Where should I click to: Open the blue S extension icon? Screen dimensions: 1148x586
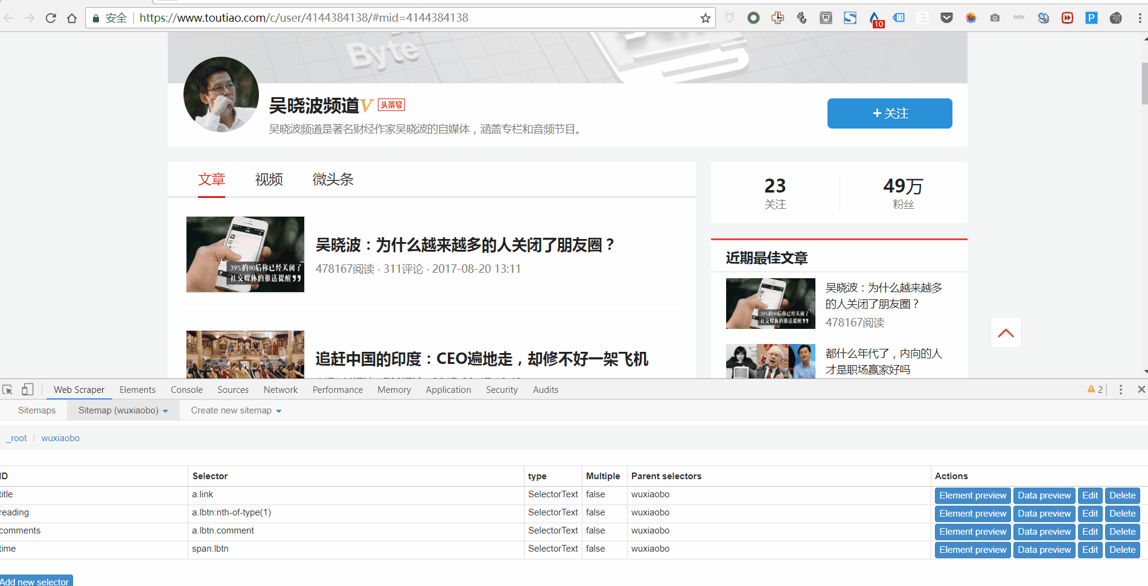pyautogui.click(x=850, y=18)
